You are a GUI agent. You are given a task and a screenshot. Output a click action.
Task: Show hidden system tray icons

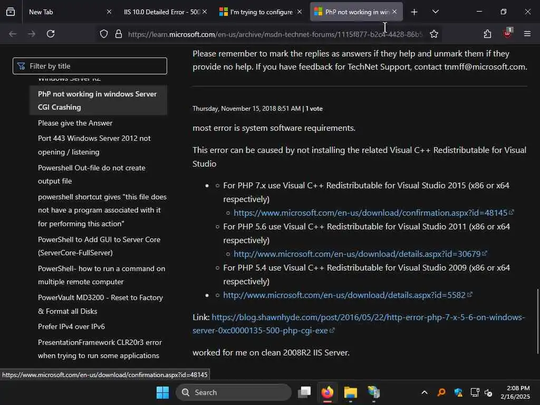[425, 392]
